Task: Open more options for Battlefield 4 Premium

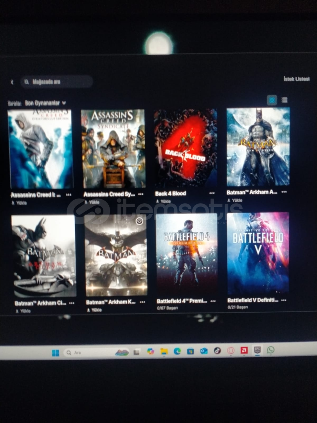Action: (213, 301)
